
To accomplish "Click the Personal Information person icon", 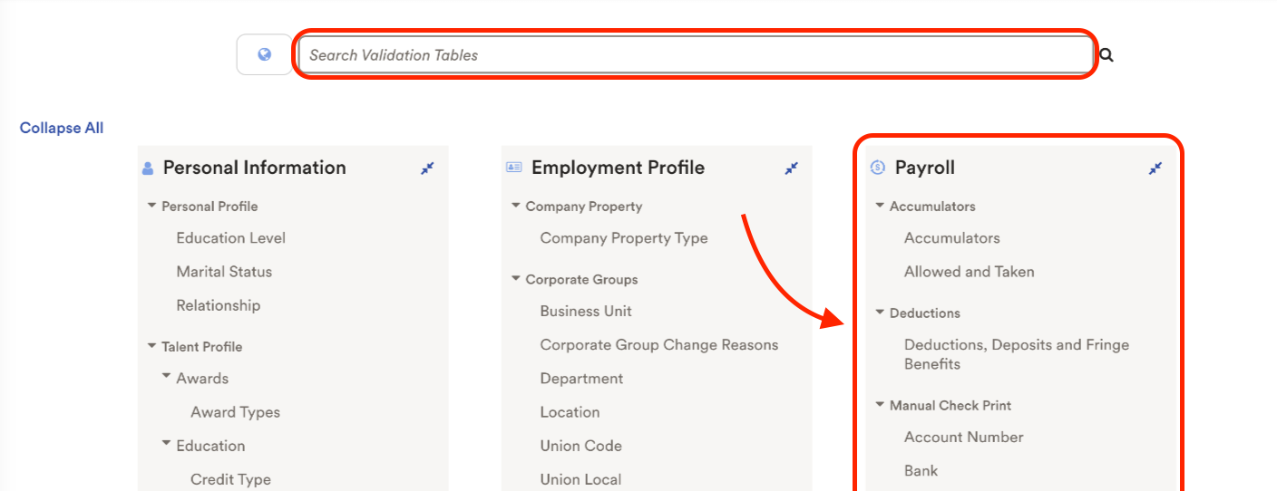I will (x=148, y=168).
